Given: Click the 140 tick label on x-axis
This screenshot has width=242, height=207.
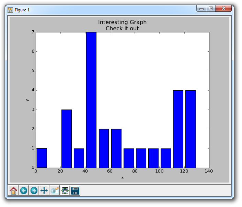Looking at the screenshot, I should point(209,171).
